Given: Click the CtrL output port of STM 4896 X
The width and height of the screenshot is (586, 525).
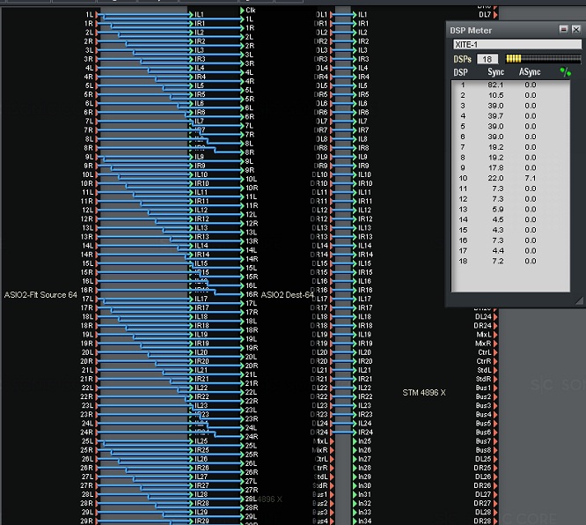Looking at the screenshot, I should [x=495, y=352].
